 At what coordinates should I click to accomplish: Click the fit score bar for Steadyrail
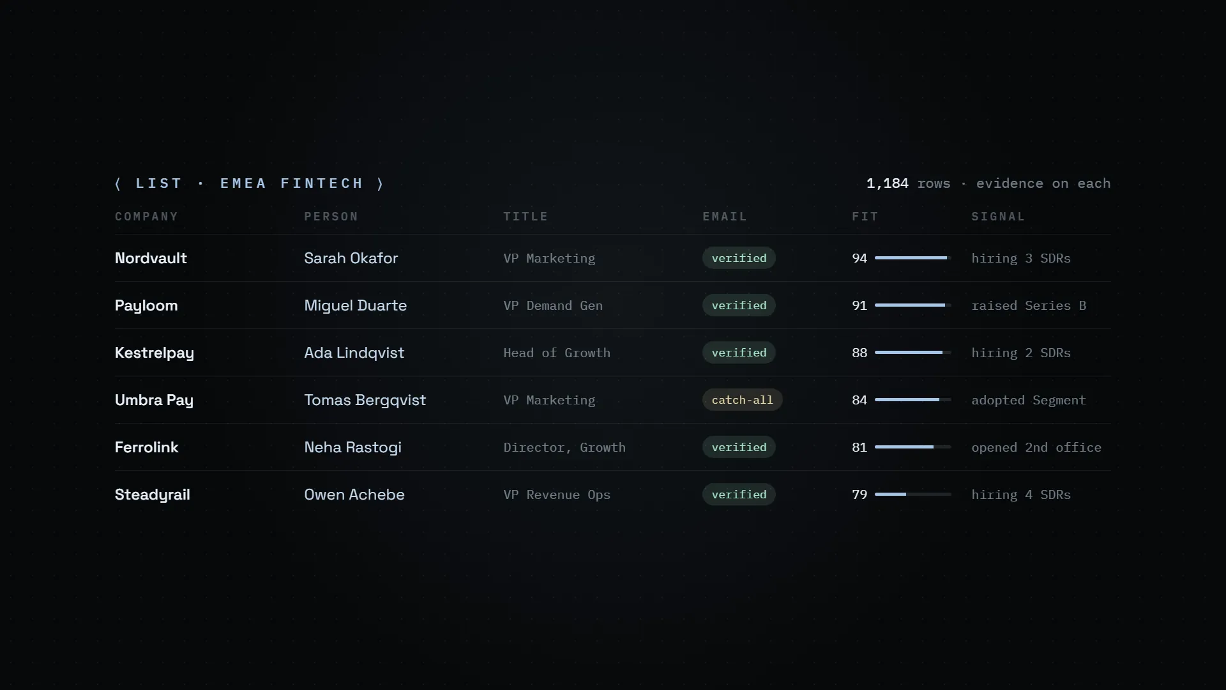(x=912, y=494)
